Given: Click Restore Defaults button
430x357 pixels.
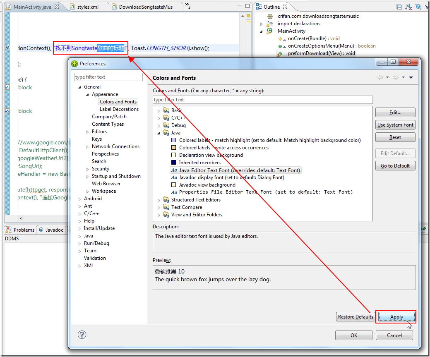Looking at the screenshot, I should 356,317.
